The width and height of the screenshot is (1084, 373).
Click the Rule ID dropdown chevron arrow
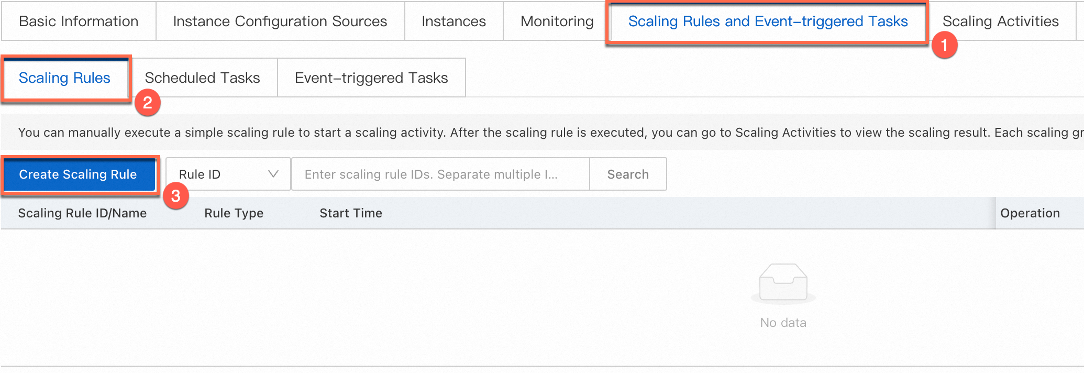[273, 174]
